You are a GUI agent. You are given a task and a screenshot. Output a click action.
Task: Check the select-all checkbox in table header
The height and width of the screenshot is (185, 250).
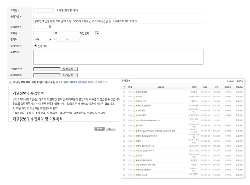(124, 87)
